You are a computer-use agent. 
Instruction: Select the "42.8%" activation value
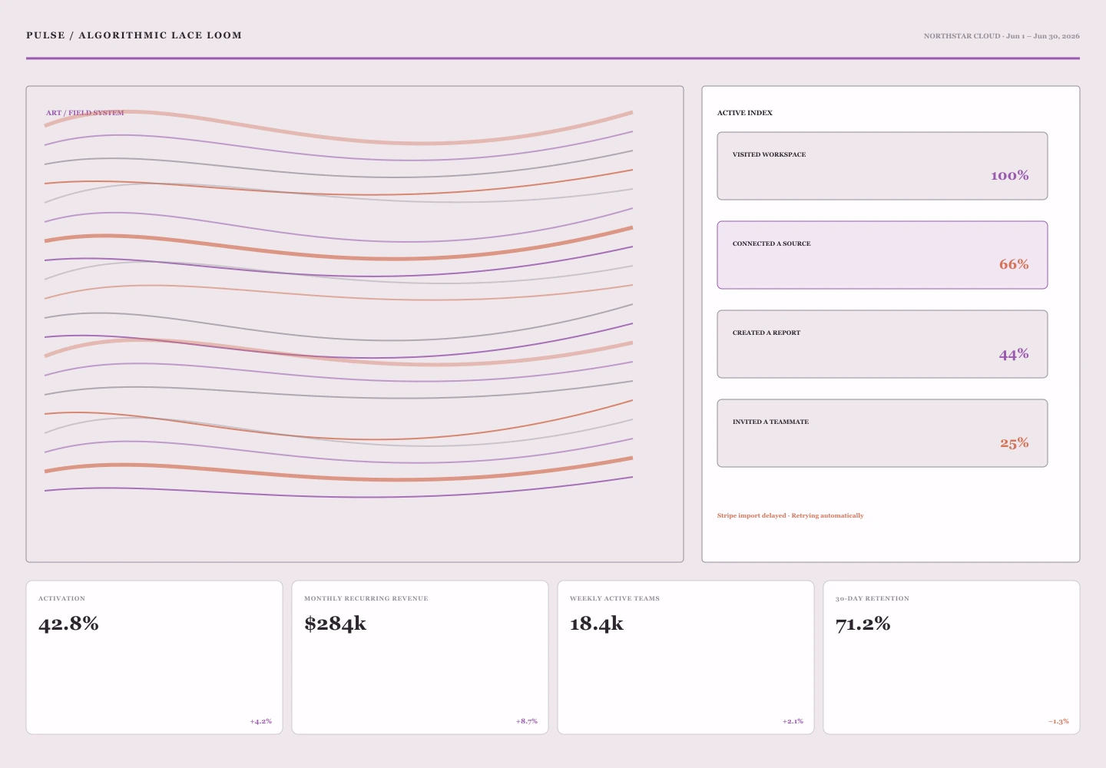tap(68, 624)
